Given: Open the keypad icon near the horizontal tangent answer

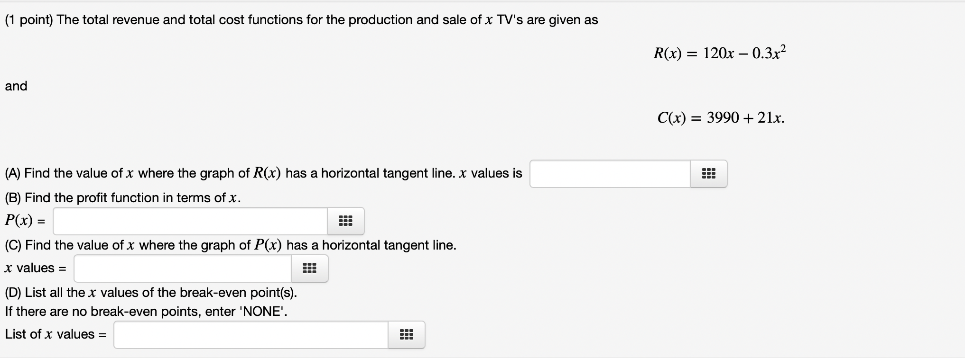Looking at the screenshot, I should point(309,268).
